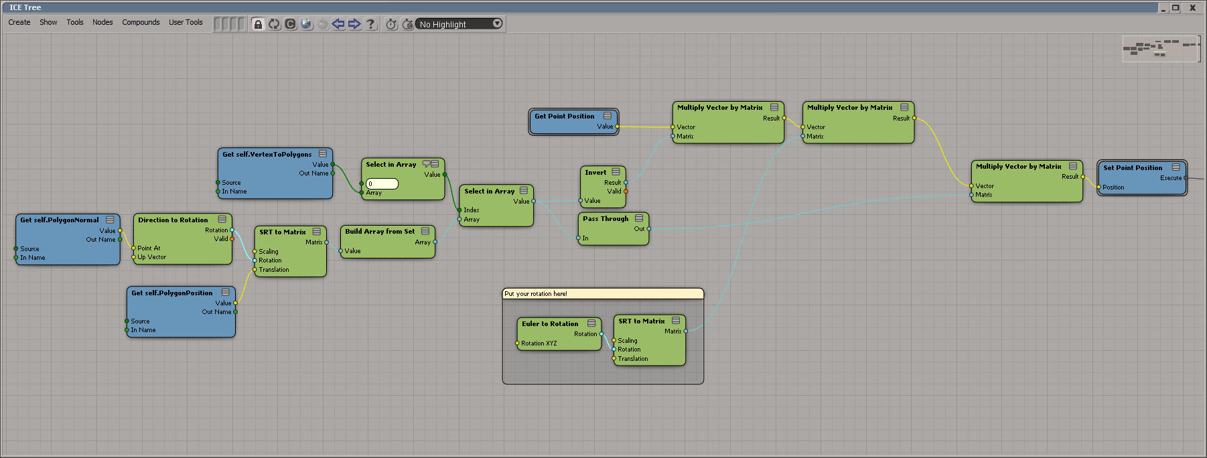This screenshot has width=1207, height=458.
Task: Go back with the left arrow icon
Action: pos(338,24)
